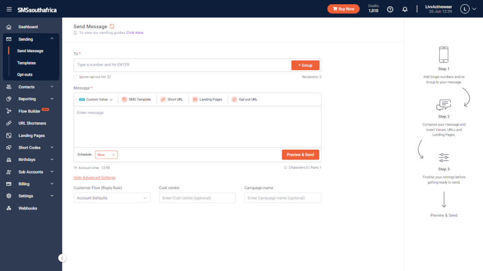Collapse the Sending menu chevron
The image size is (483, 271).
pos(52,39)
